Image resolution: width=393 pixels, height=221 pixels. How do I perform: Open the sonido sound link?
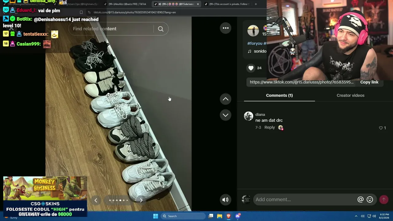pos(257,51)
